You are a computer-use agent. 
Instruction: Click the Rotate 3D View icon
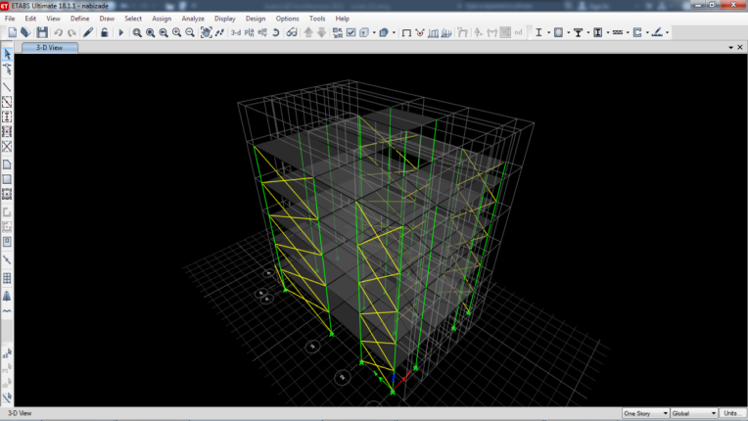coord(276,32)
